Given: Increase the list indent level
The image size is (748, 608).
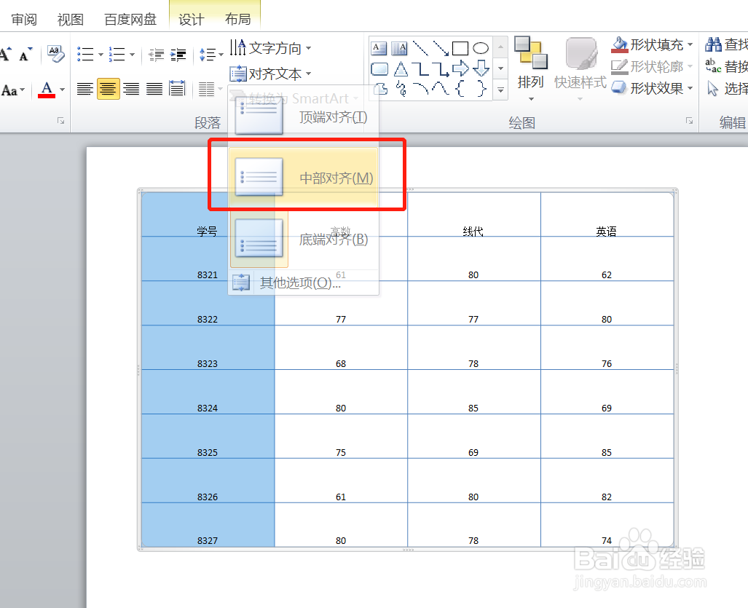Looking at the screenshot, I should click(x=178, y=55).
